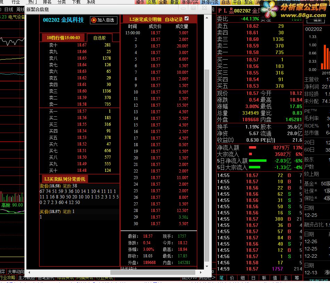Click the vertical scrollbar thumb in dialog
Image resolution: width=330 pixels, height=283 pixels.
point(207,166)
